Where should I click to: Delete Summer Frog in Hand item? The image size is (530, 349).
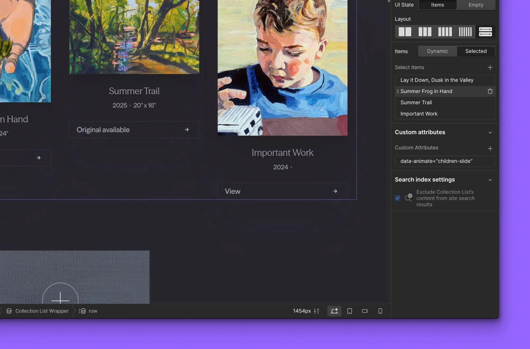(x=490, y=91)
